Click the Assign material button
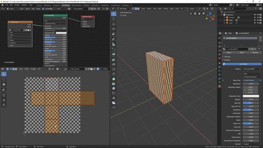Viewport: 263px width, 148px height. click(x=229, y=53)
